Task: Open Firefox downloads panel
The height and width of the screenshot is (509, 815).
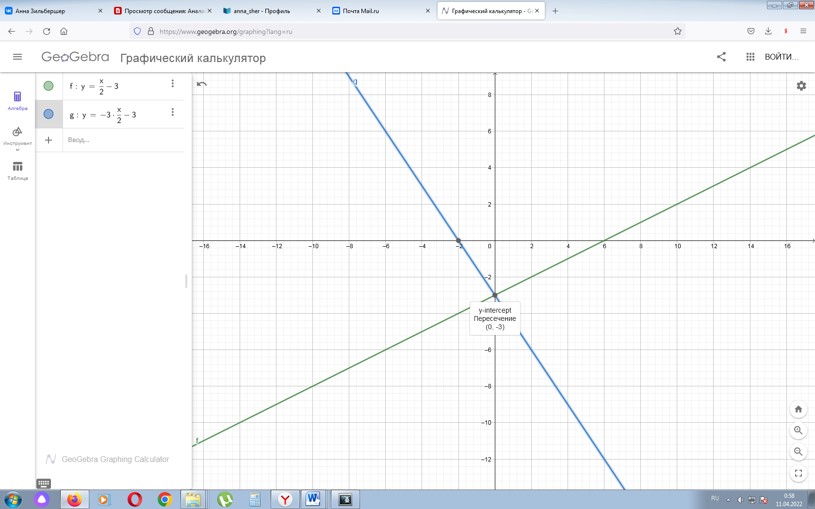Action: [768, 31]
